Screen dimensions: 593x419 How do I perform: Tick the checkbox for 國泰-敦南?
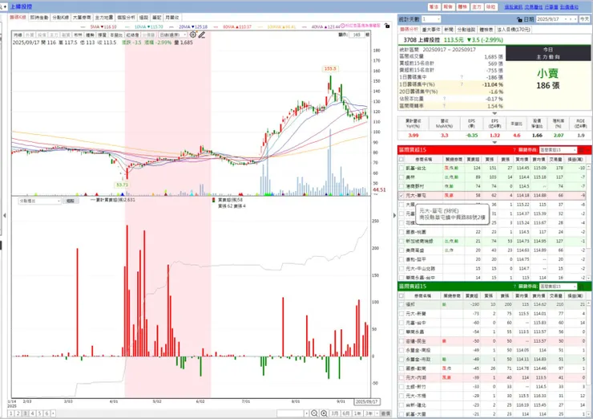pyautogui.click(x=401, y=368)
